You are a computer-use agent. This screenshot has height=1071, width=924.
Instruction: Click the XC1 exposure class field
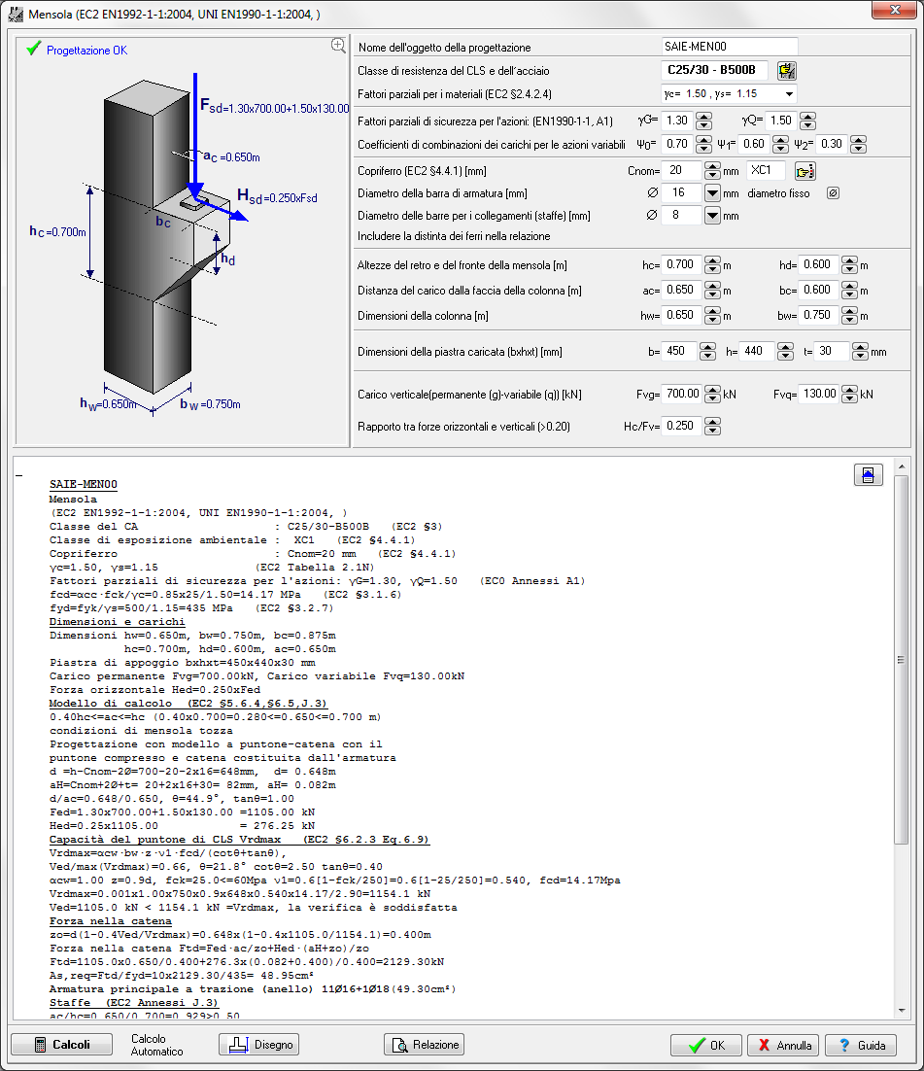pos(765,171)
